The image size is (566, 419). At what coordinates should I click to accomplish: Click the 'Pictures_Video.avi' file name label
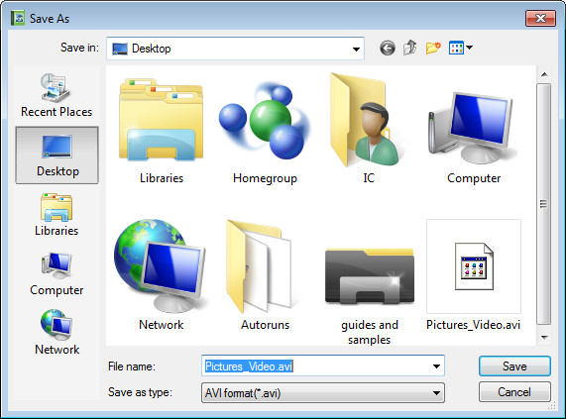point(473,325)
